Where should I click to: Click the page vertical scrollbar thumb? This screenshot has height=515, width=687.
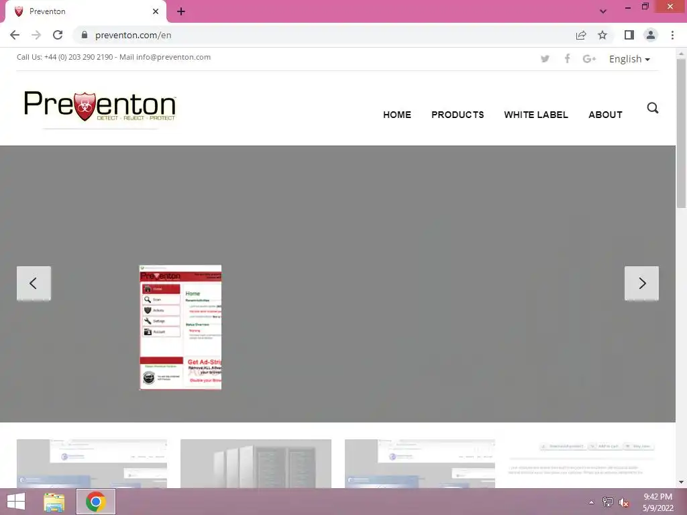(x=681, y=133)
